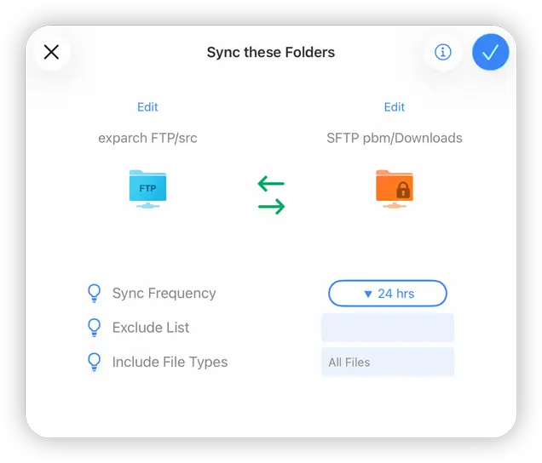Edit the exparch FTP/src folder
The height and width of the screenshot is (463, 542).
click(147, 107)
